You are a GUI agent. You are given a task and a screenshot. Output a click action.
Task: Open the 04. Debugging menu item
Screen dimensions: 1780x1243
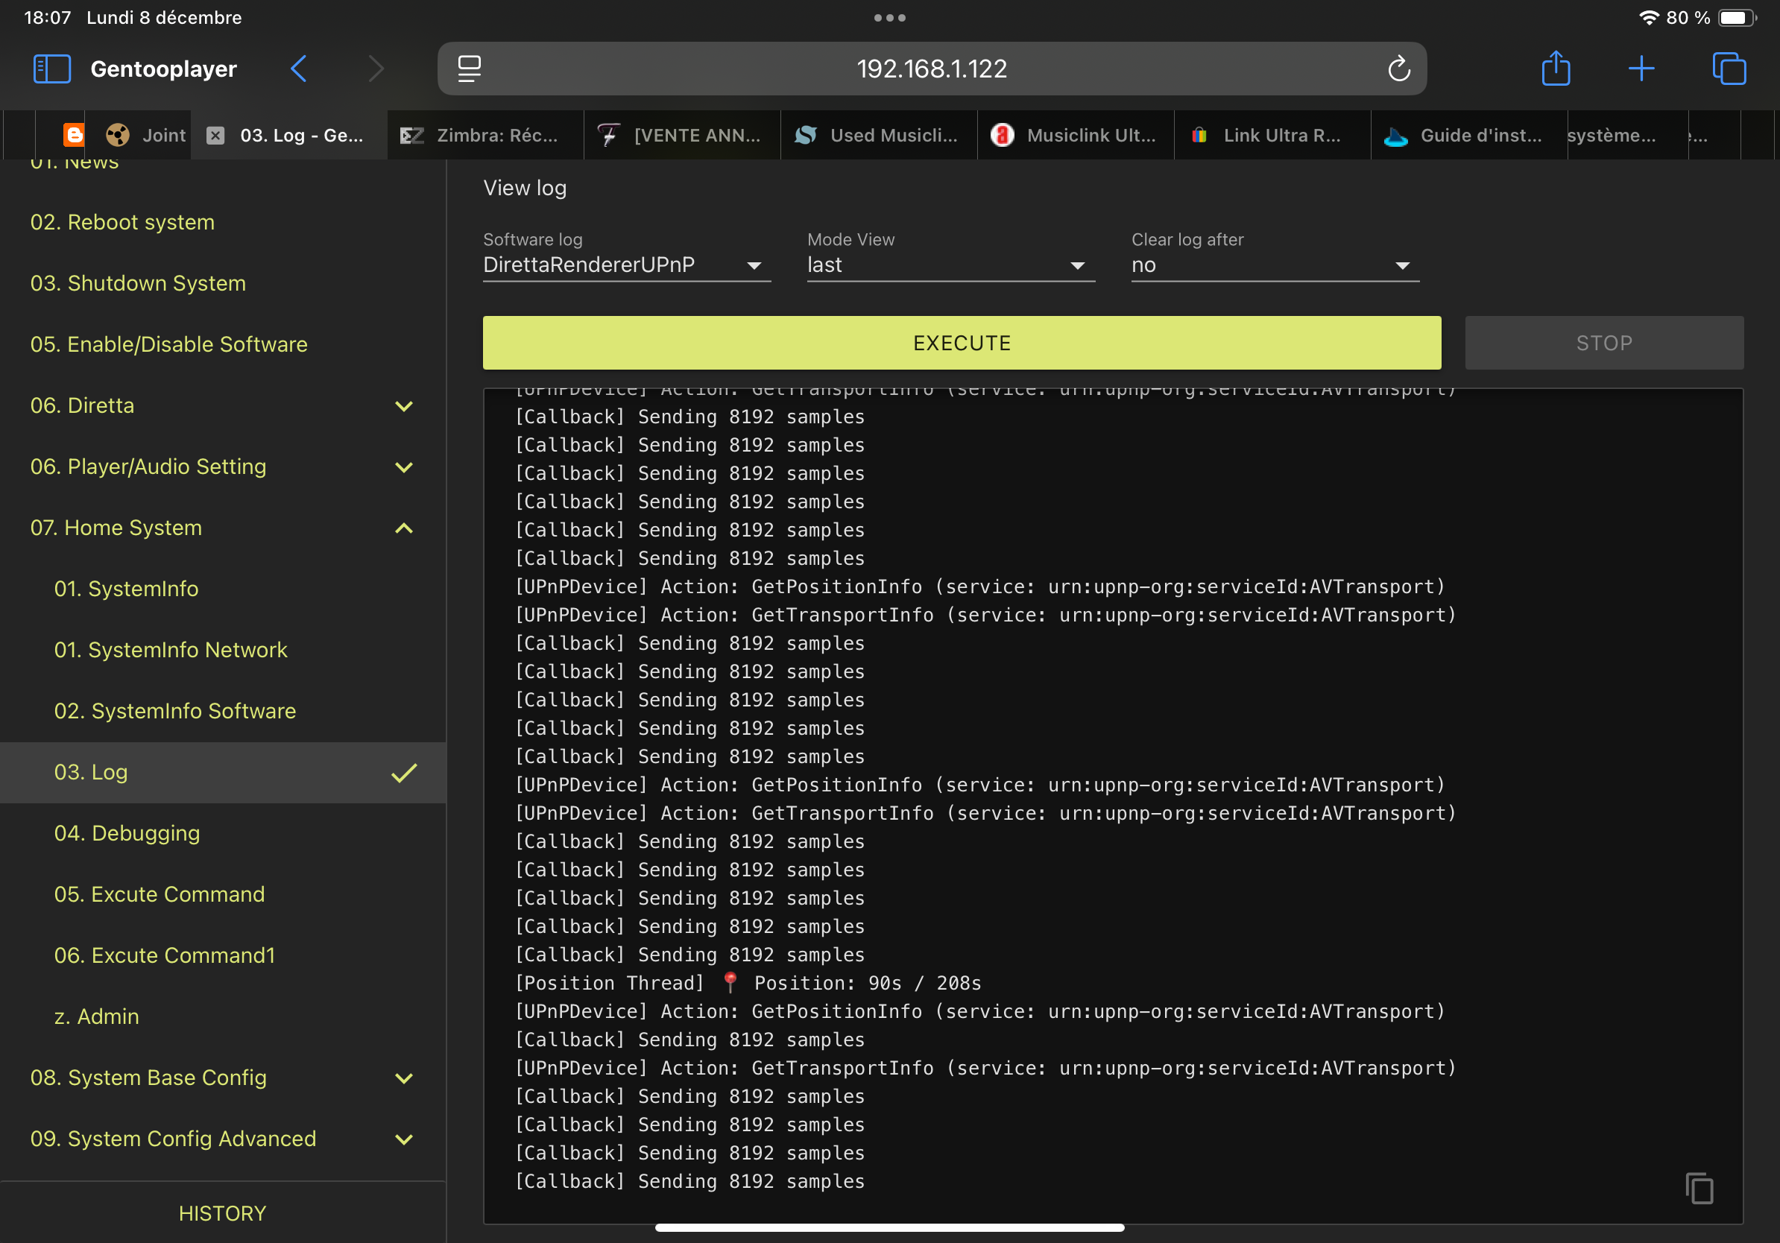[127, 833]
